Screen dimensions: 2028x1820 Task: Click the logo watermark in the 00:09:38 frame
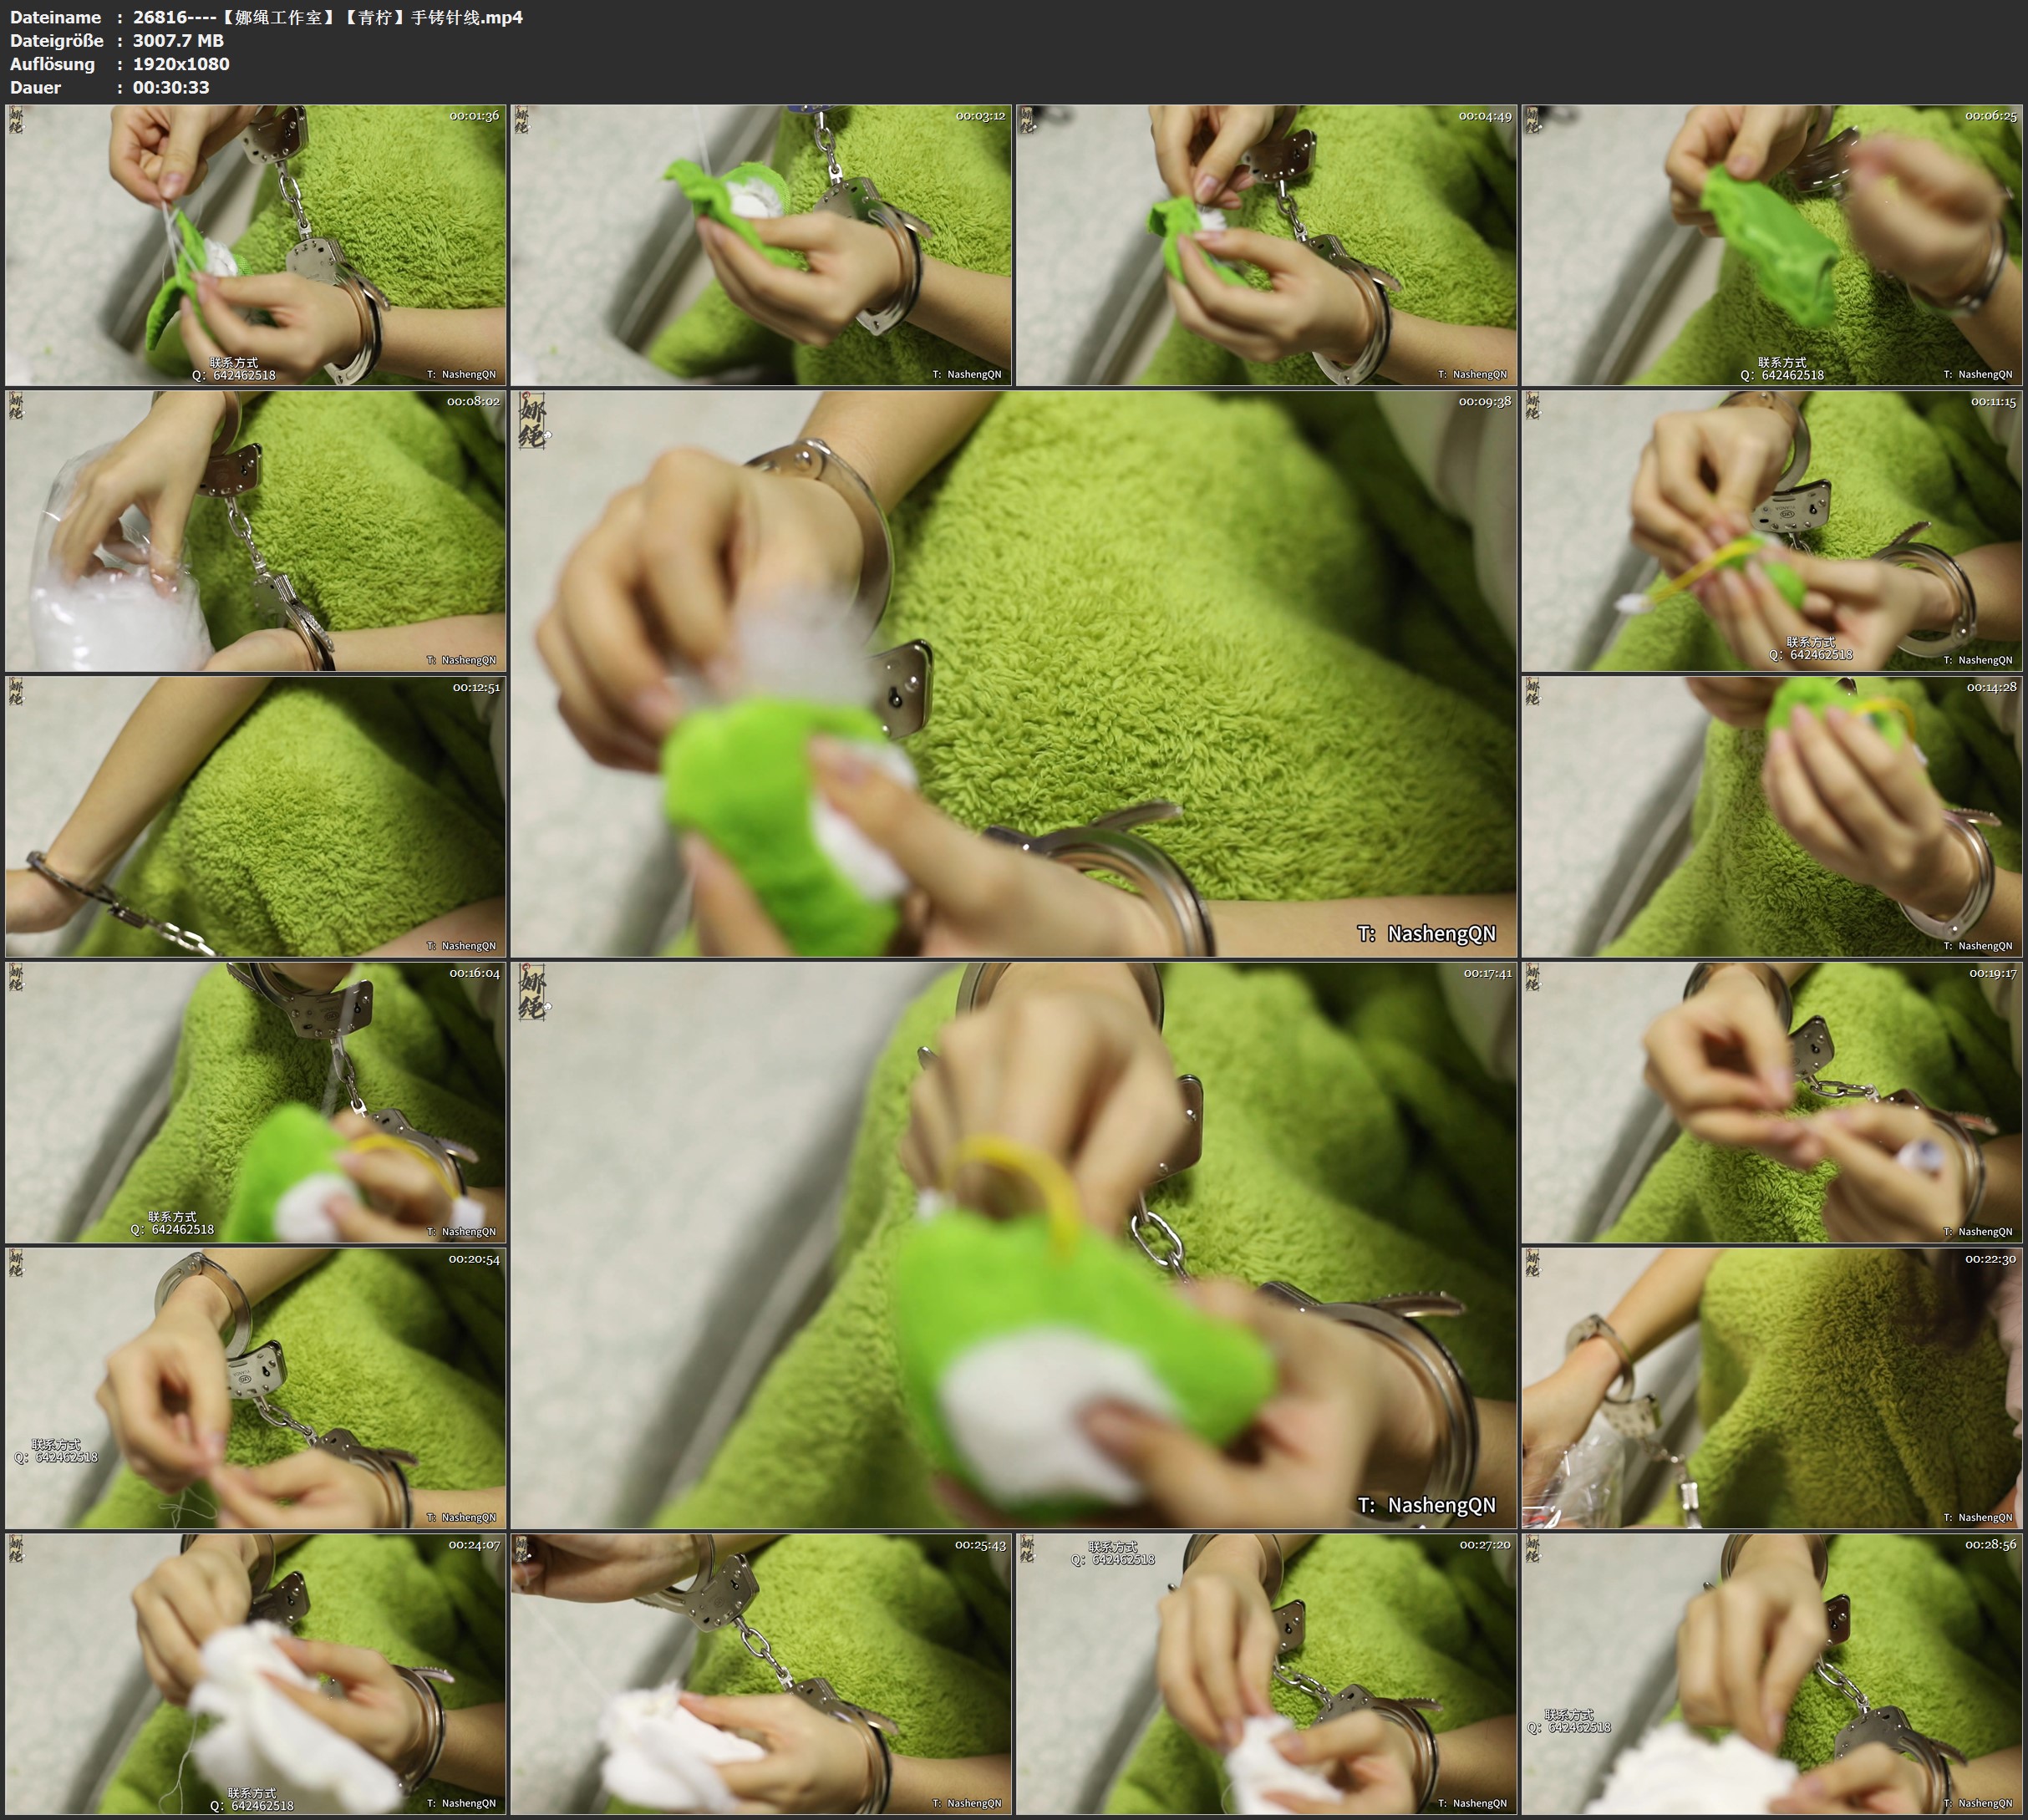pos(534,421)
